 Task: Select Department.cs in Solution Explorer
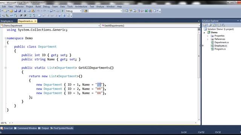tap(221, 42)
